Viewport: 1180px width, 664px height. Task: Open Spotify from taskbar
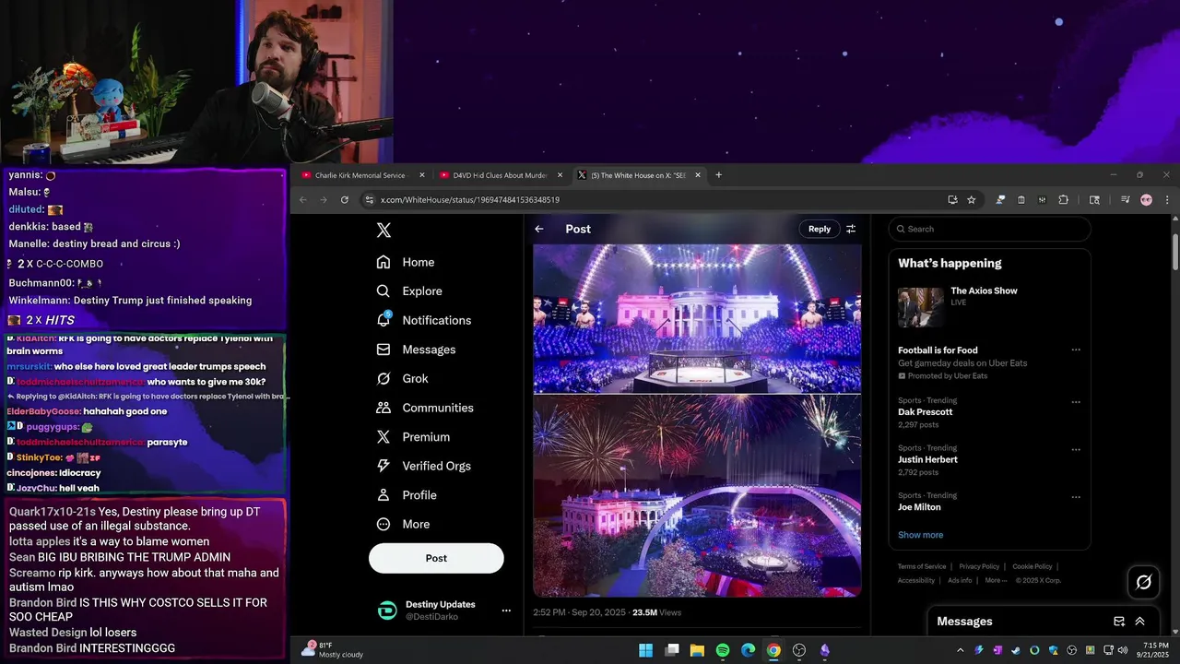723,650
